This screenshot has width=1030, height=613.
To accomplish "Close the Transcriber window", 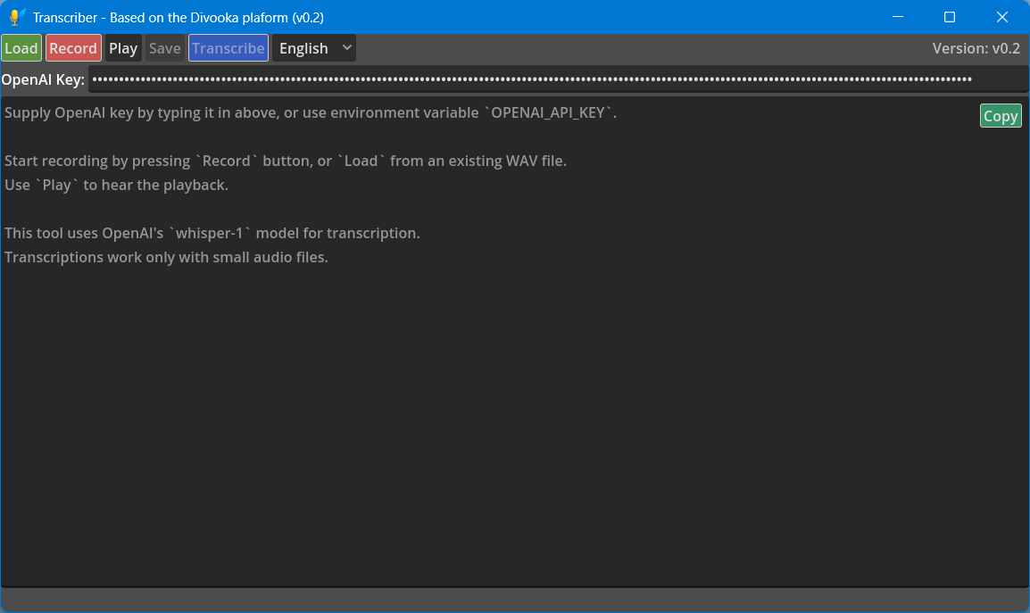I will [x=1001, y=17].
